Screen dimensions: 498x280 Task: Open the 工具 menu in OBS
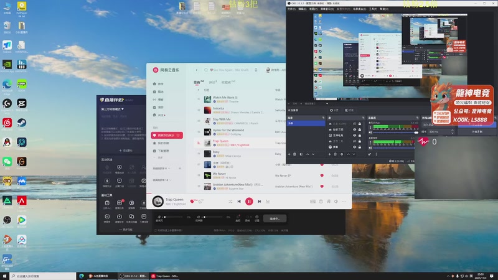[372, 9]
